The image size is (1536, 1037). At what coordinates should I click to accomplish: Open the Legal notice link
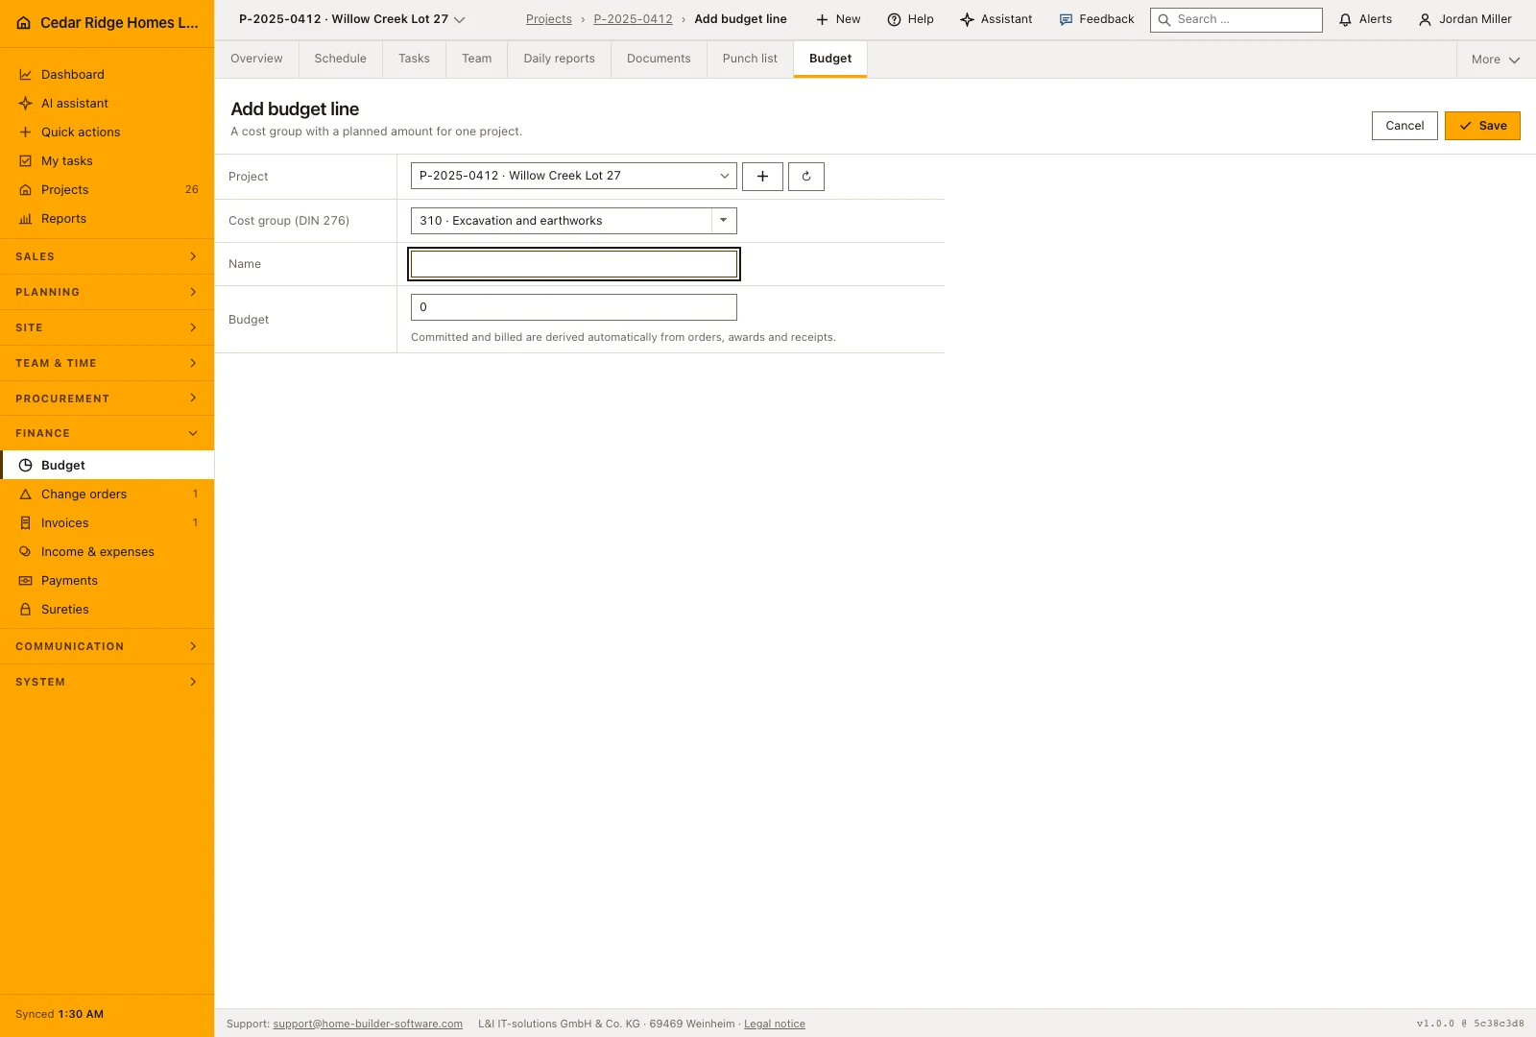point(775,1024)
